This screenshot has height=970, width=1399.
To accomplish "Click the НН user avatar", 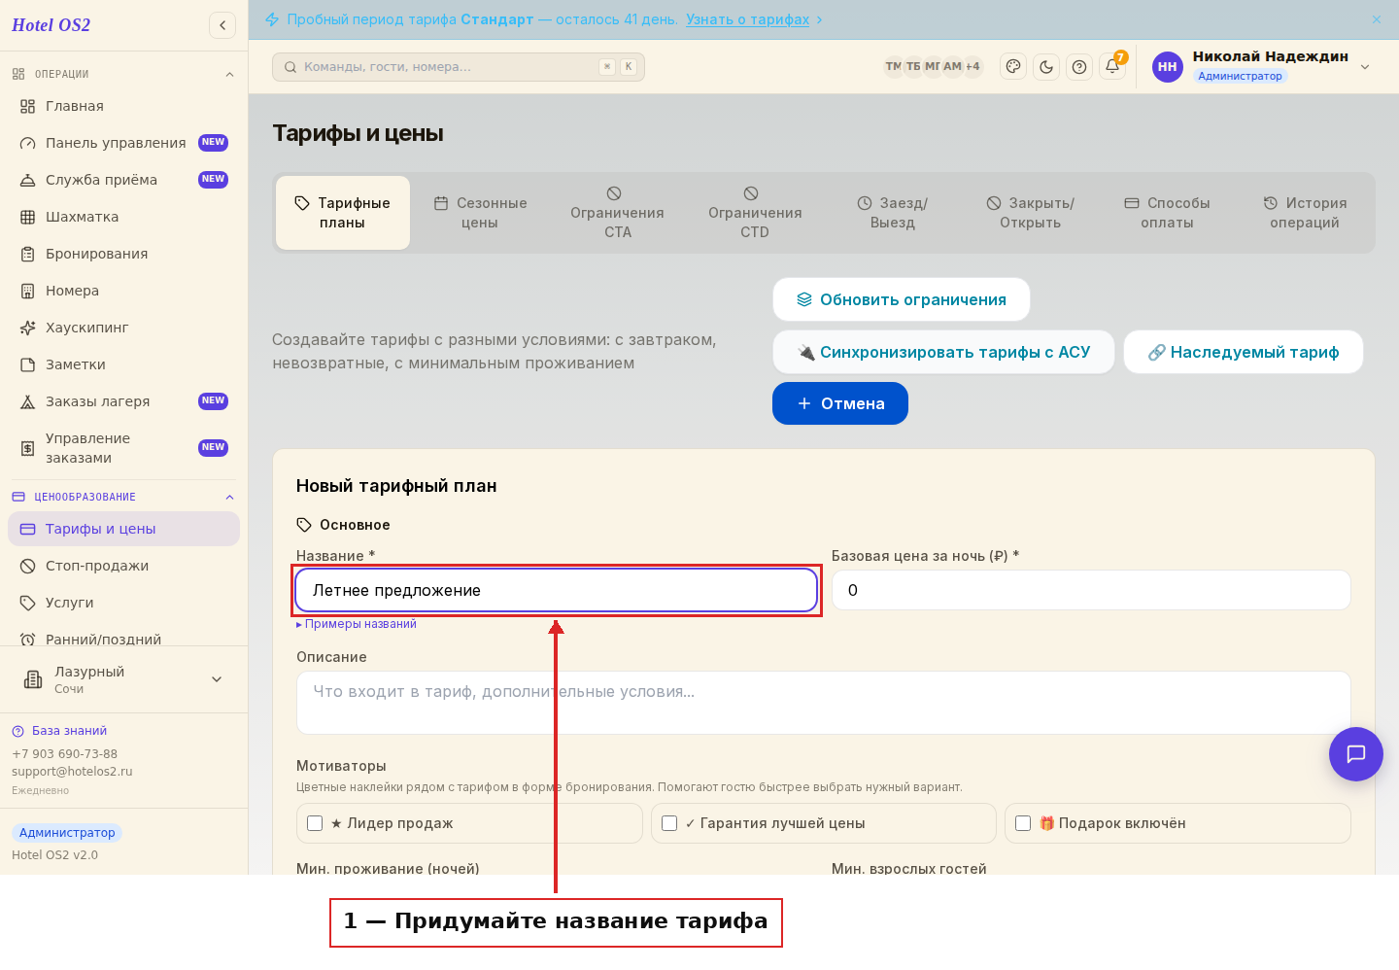I will point(1168,67).
